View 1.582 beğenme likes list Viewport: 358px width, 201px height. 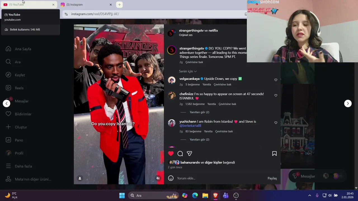pos(195,104)
